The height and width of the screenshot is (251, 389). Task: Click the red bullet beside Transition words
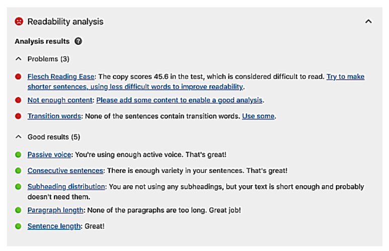click(19, 116)
